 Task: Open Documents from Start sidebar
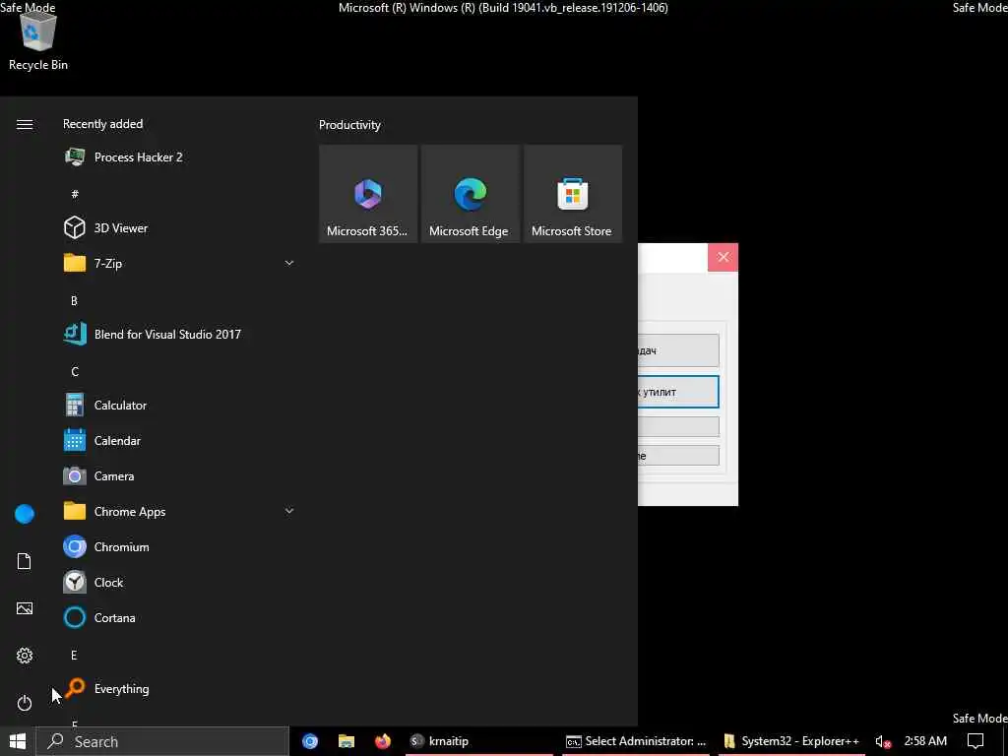(x=25, y=561)
